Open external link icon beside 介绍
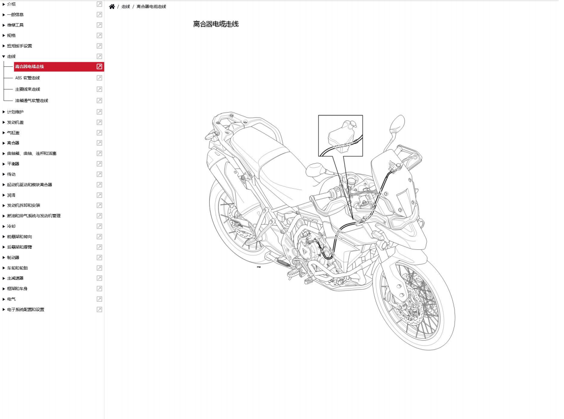 (99, 4)
